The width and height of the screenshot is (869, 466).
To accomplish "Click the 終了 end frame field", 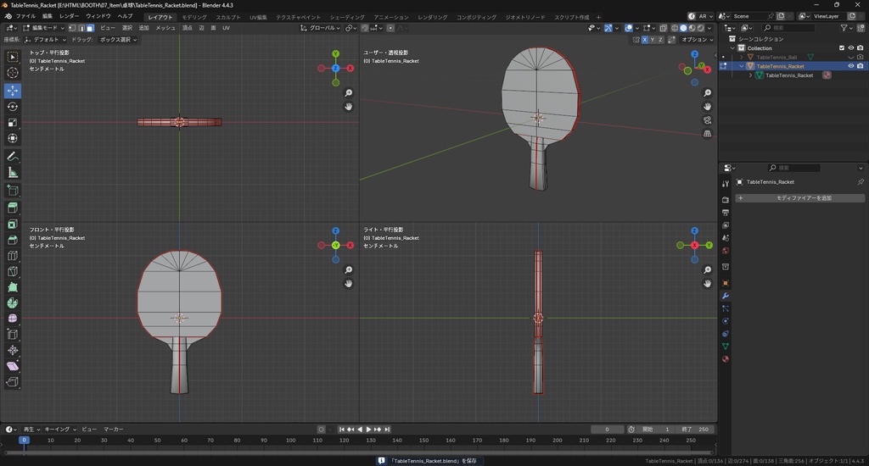I will tap(695, 430).
